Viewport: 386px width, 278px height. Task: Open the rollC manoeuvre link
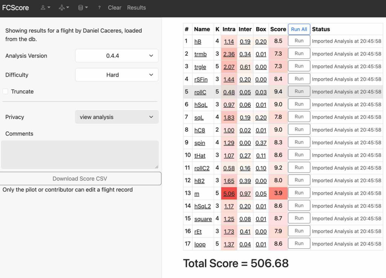[200, 92]
